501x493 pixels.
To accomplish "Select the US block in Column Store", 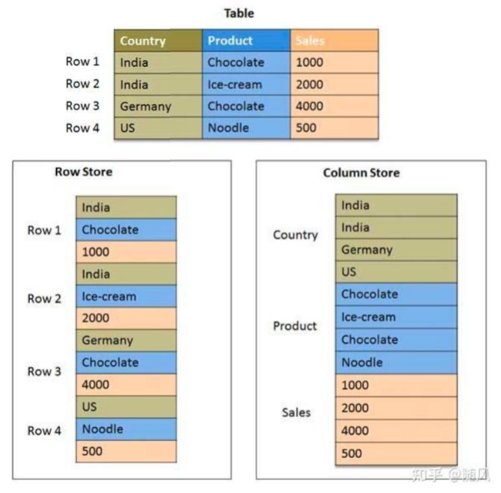I will click(396, 272).
